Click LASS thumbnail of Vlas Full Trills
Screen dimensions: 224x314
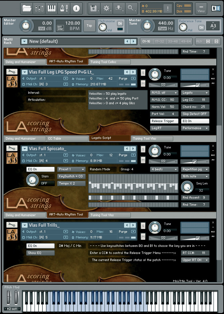pyautogui.click(x=12, y=235)
